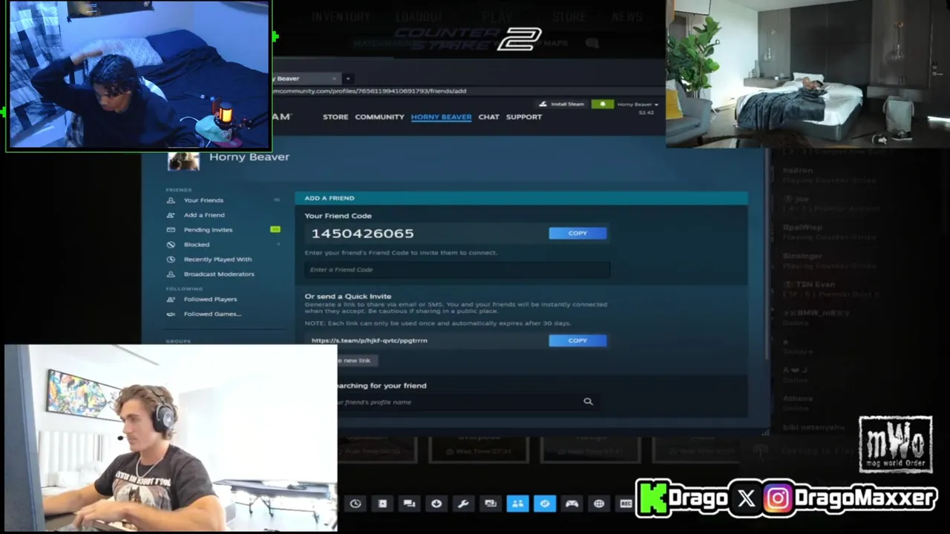The height and width of the screenshot is (534, 950).
Task: Open a new browser tab with plus
Action: (347, 79)
